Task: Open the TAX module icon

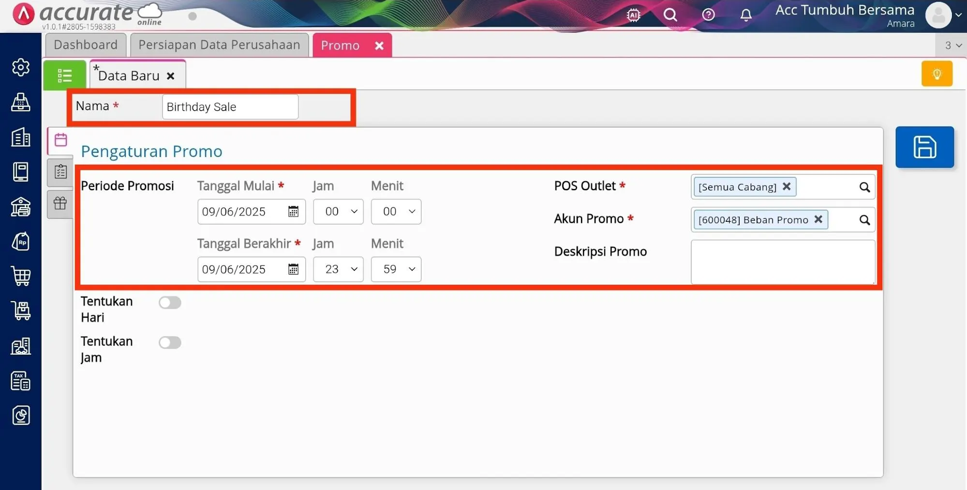Action: point(21,381)
